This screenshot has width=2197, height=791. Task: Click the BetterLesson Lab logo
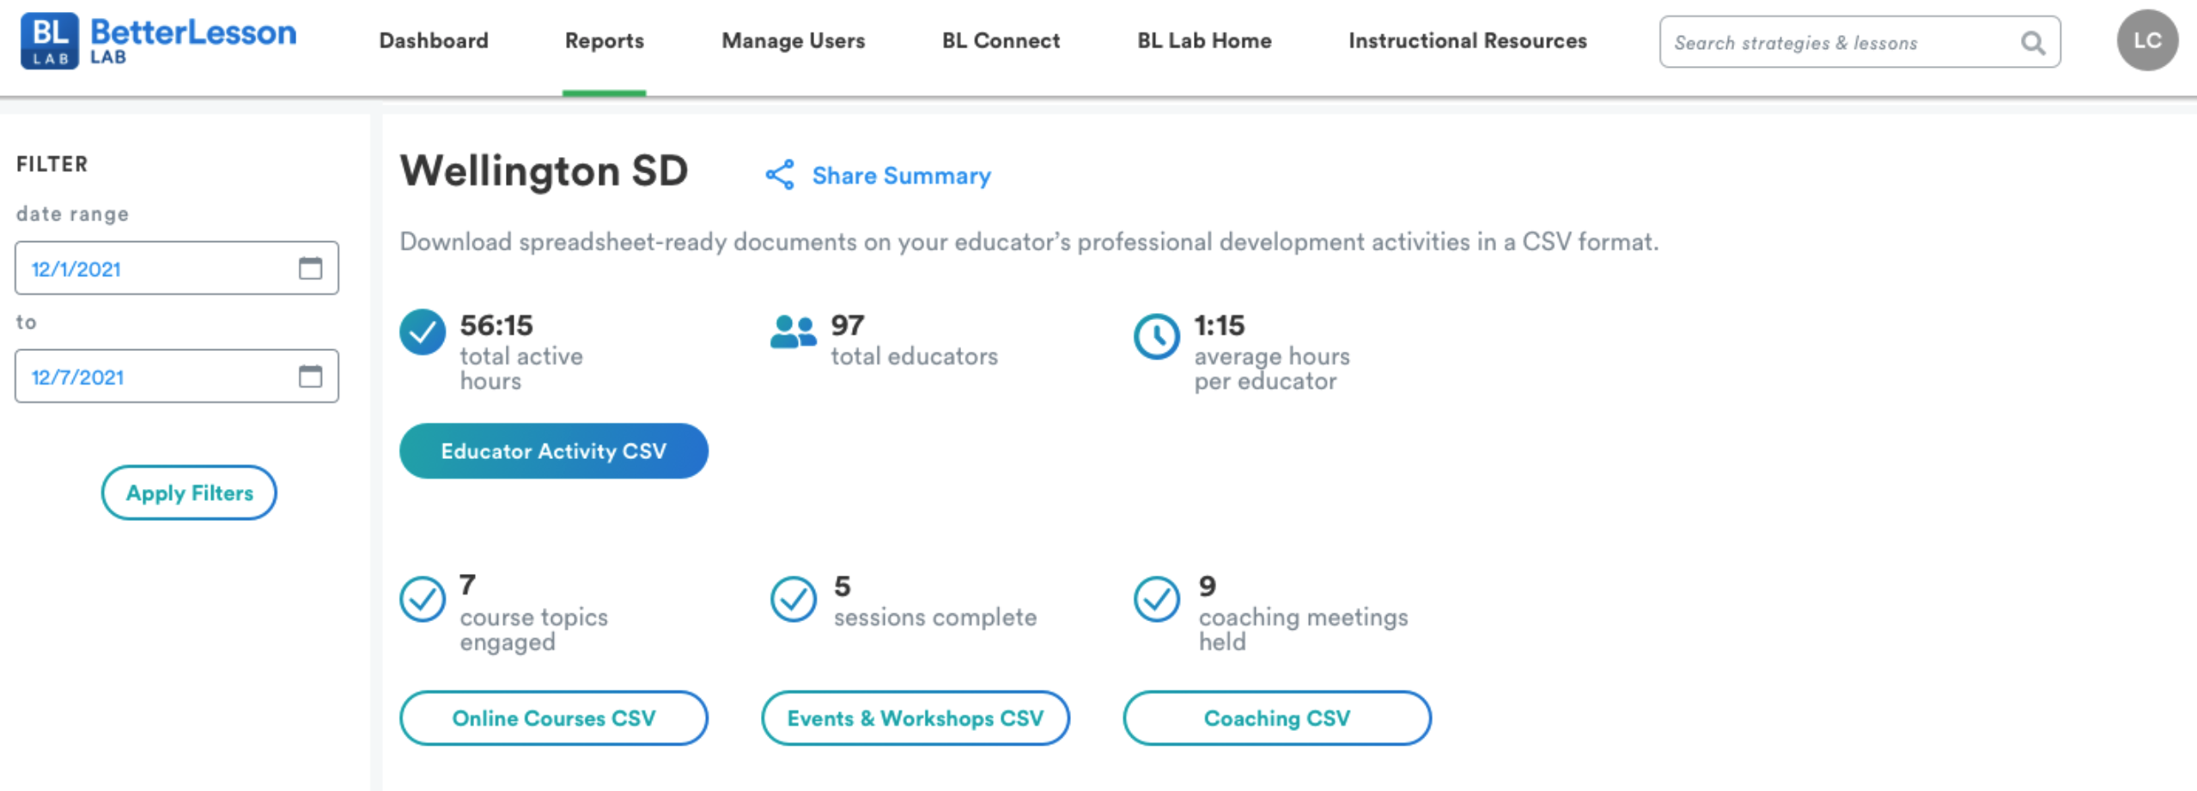pos(158,41)
